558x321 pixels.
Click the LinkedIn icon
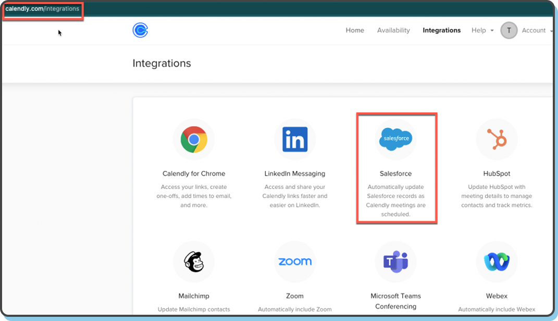click(x=294, y=139)
